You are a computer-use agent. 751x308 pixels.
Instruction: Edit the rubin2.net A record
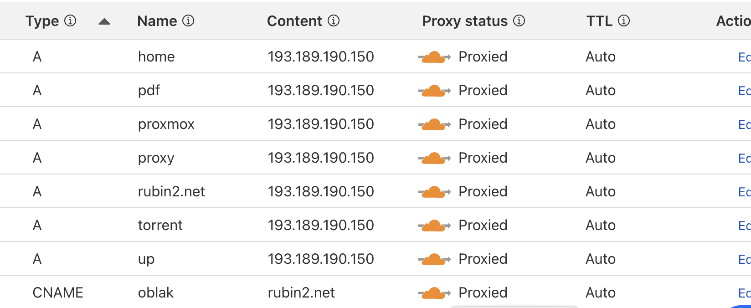point(744,192)
